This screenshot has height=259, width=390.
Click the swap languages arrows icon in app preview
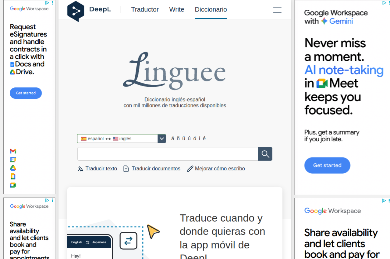click(x=128, y=241)
